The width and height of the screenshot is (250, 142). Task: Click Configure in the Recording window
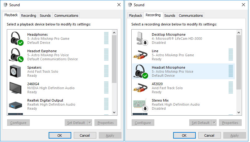[143, 123]
